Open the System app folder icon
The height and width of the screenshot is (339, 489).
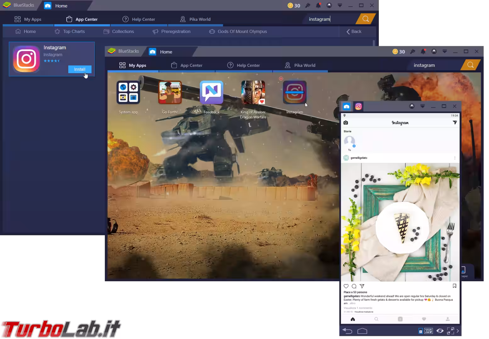click(128, 92)
